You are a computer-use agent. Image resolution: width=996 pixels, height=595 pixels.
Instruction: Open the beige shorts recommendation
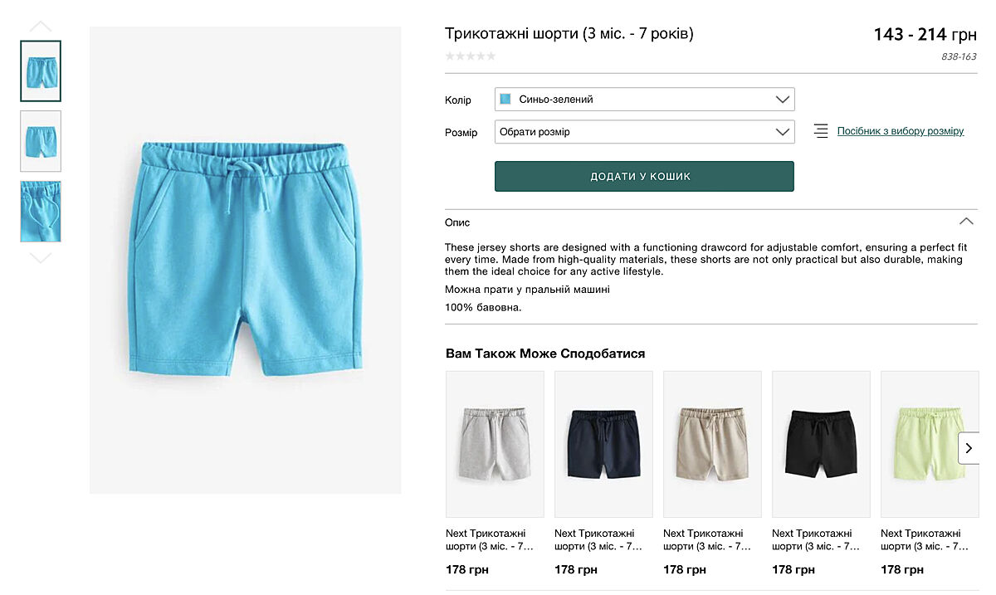pos(712,444)
